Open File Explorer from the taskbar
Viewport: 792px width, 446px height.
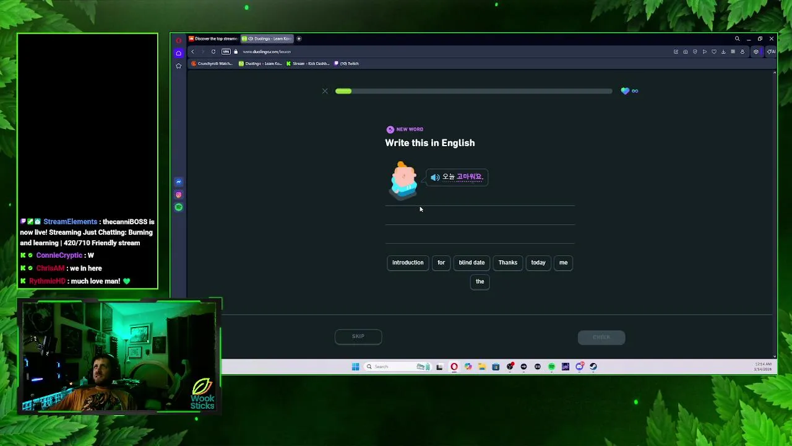[482, 367]
